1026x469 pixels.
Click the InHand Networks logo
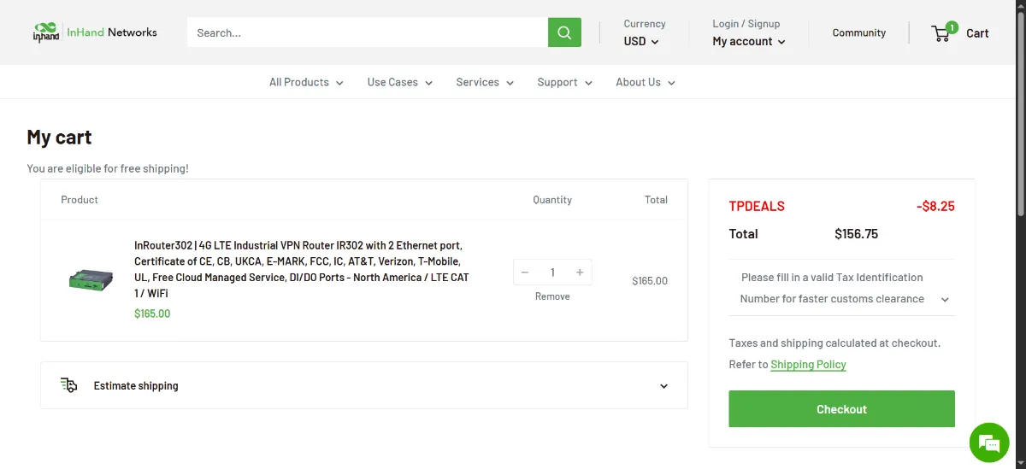coord(95,32)
